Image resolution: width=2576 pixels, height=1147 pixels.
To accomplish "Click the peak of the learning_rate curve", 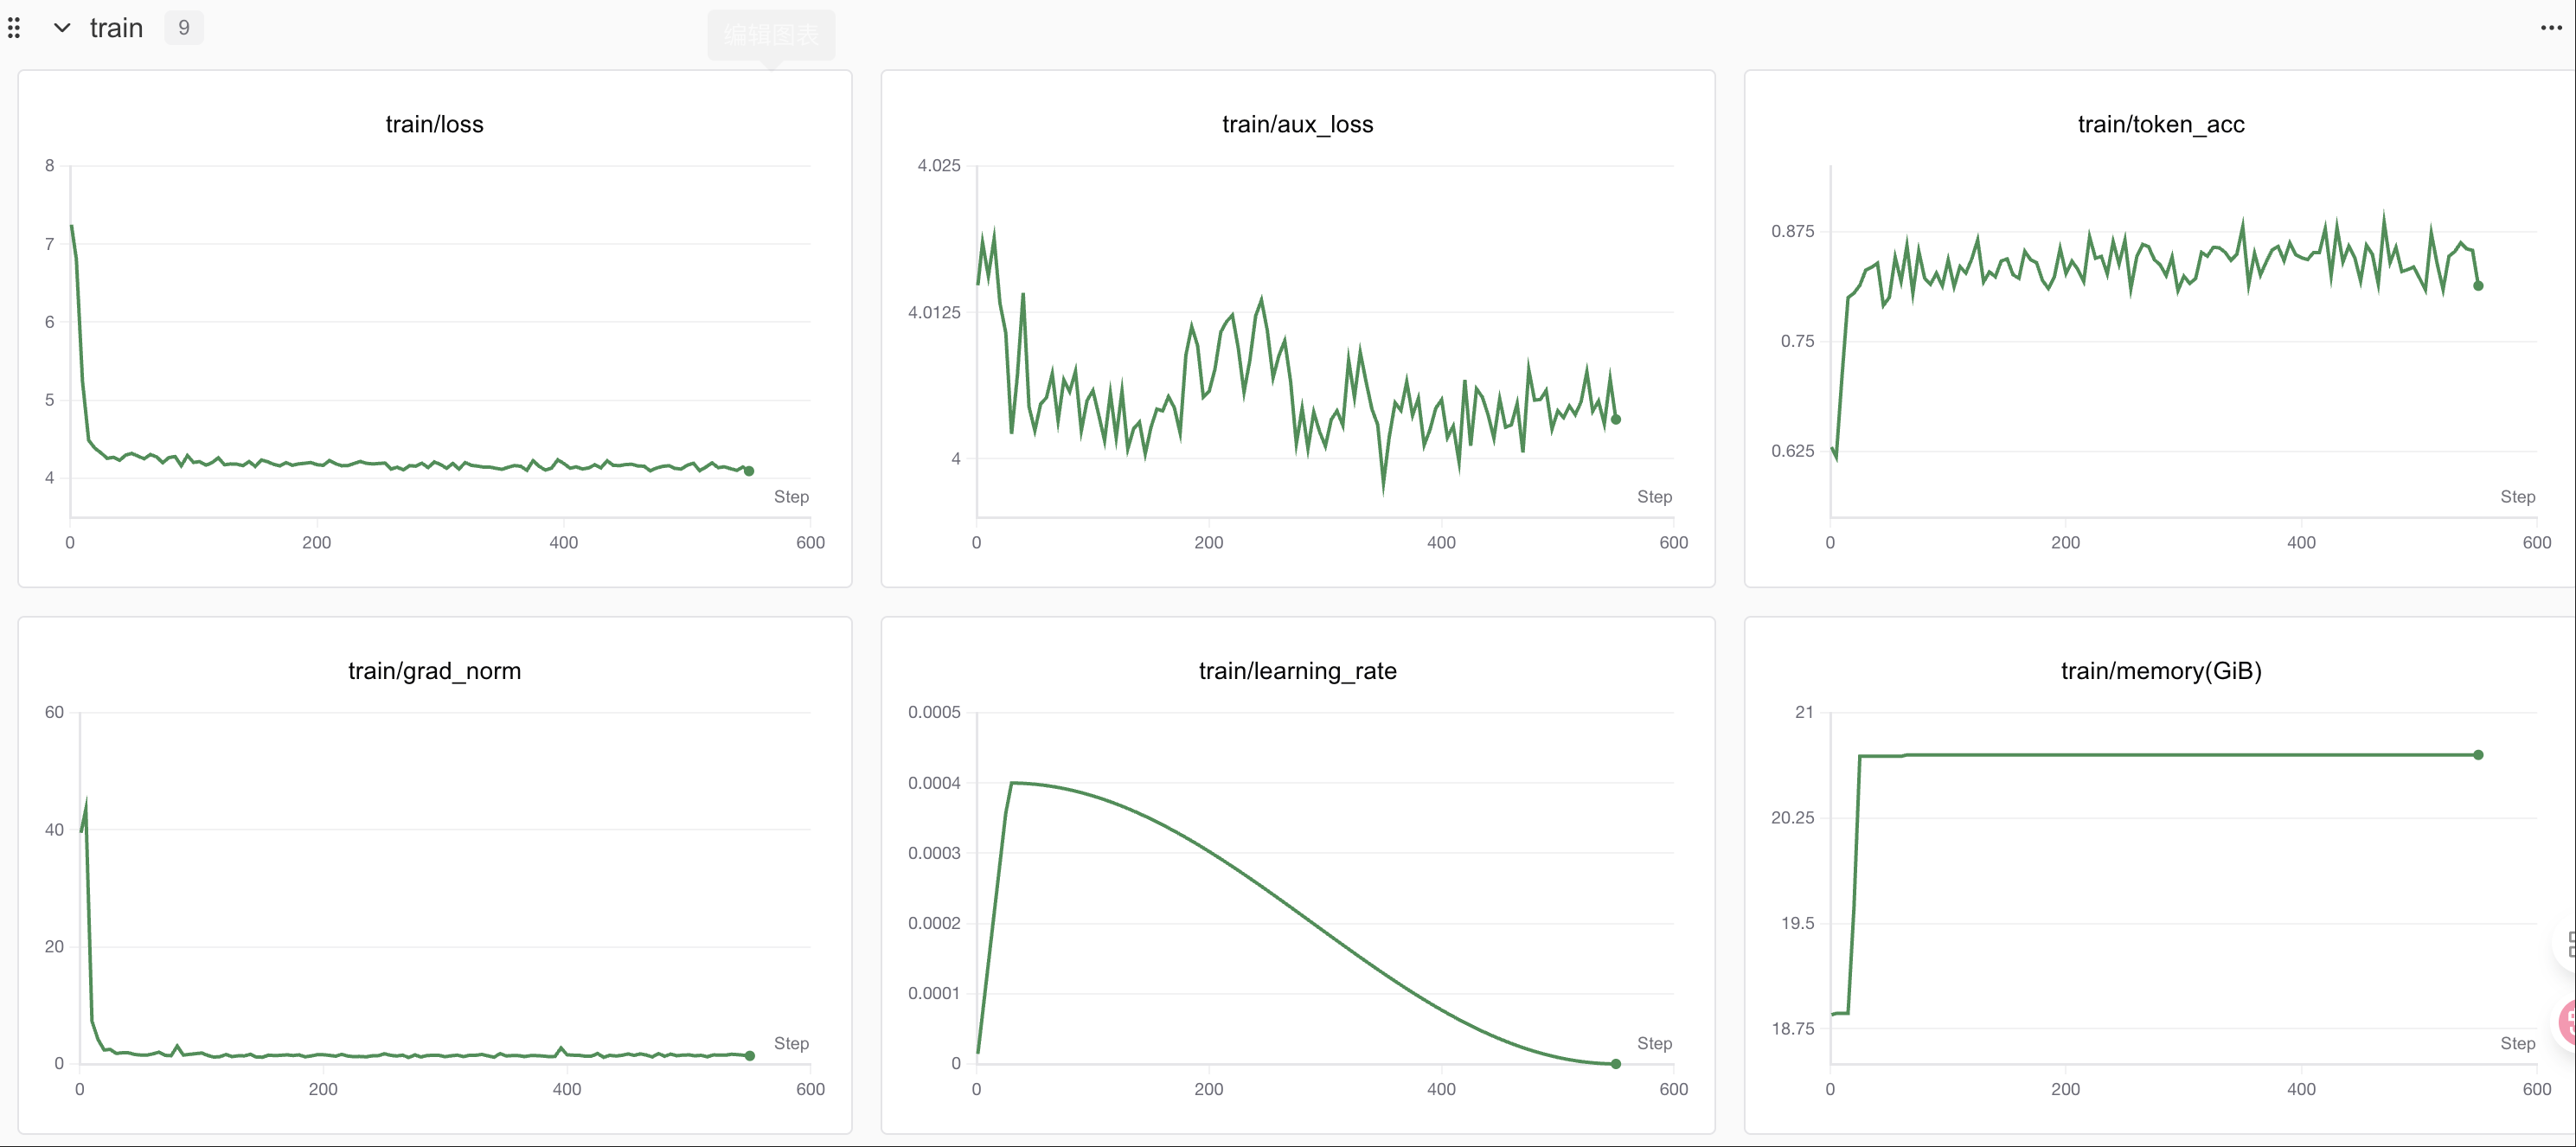I will click(x=1013, y=783).
